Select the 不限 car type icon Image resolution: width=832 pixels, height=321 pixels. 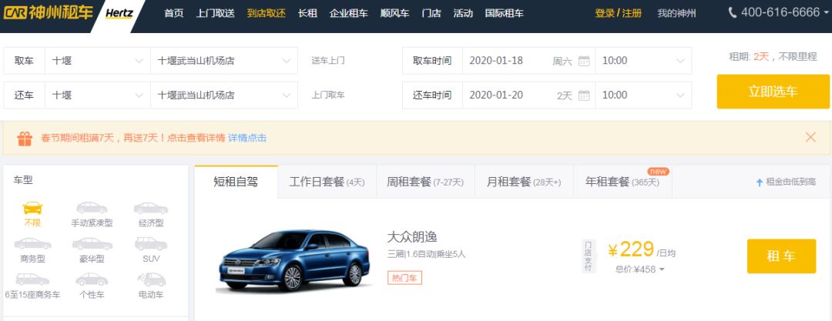pos(32,207)
